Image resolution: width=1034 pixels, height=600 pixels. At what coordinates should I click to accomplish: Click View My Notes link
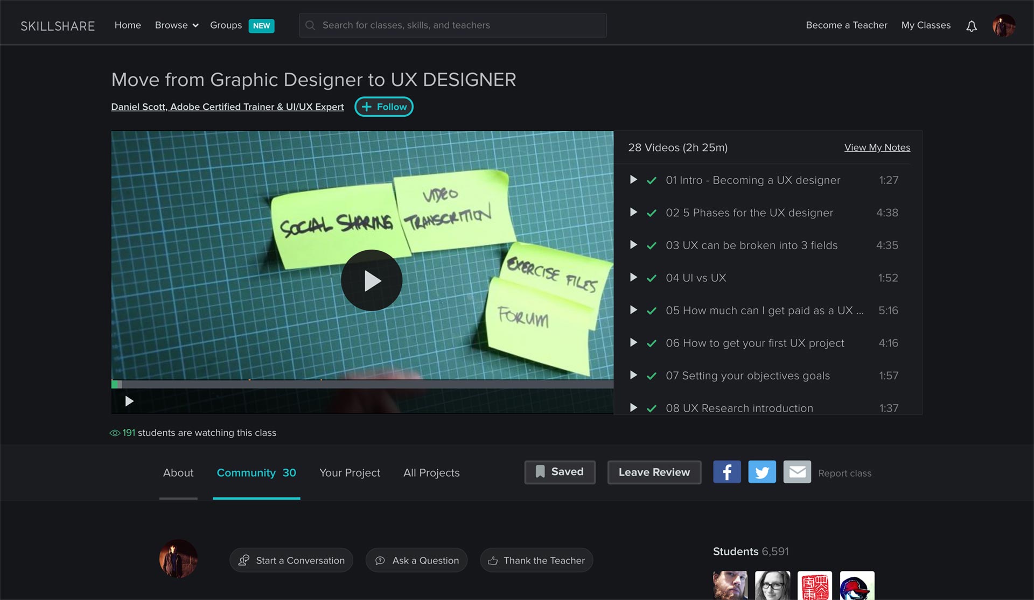[877, 147]
